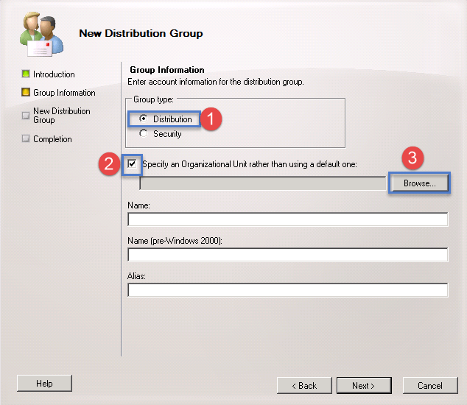
Task: Click the Name (pre-Windows 2000) input box
Action: (x=287, y=255)
